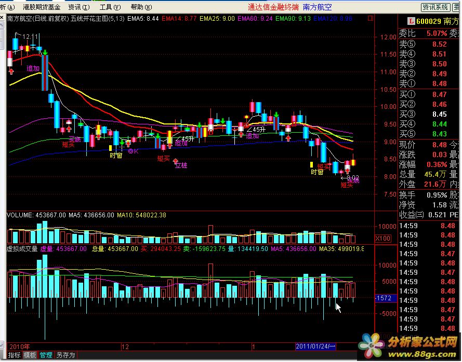Click the small red square icon at chart's top-right corner

point(371,18)
